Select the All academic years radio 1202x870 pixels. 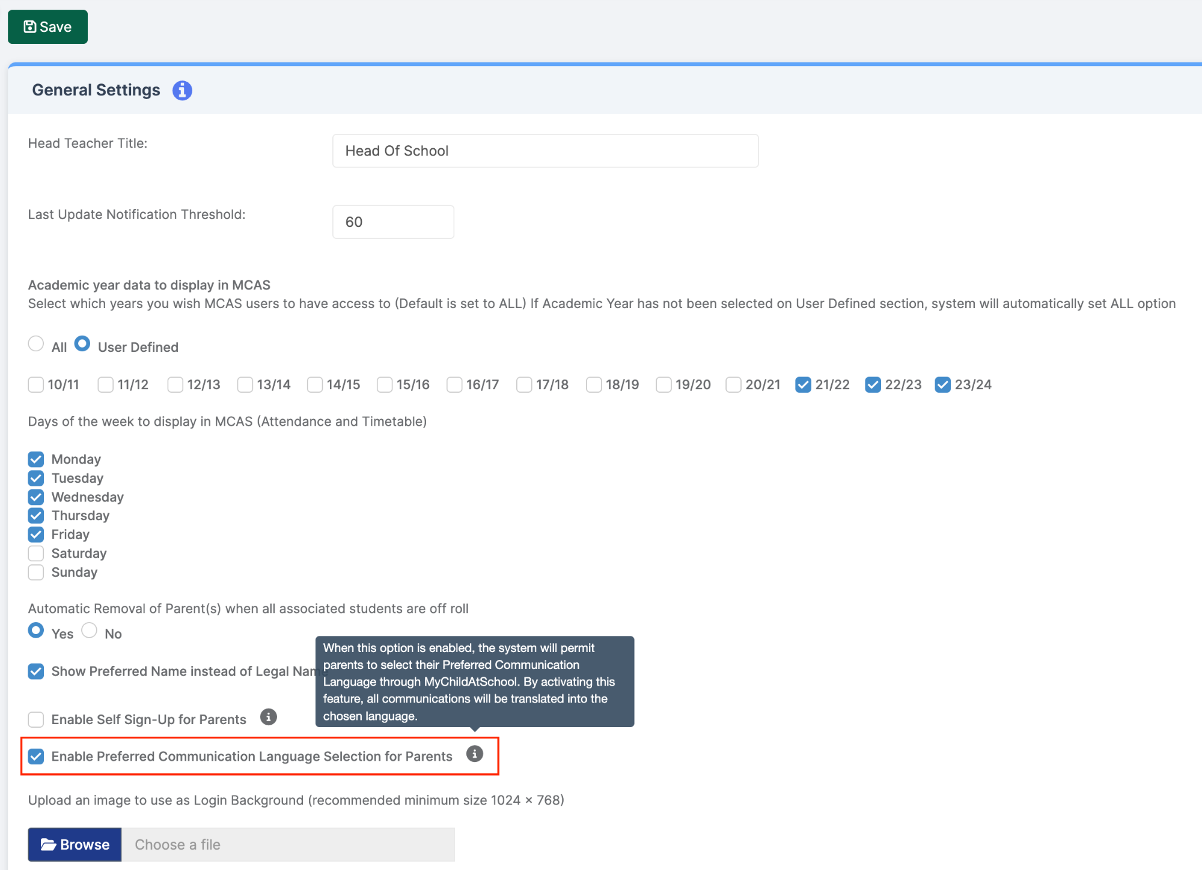[x=36, y=344]
